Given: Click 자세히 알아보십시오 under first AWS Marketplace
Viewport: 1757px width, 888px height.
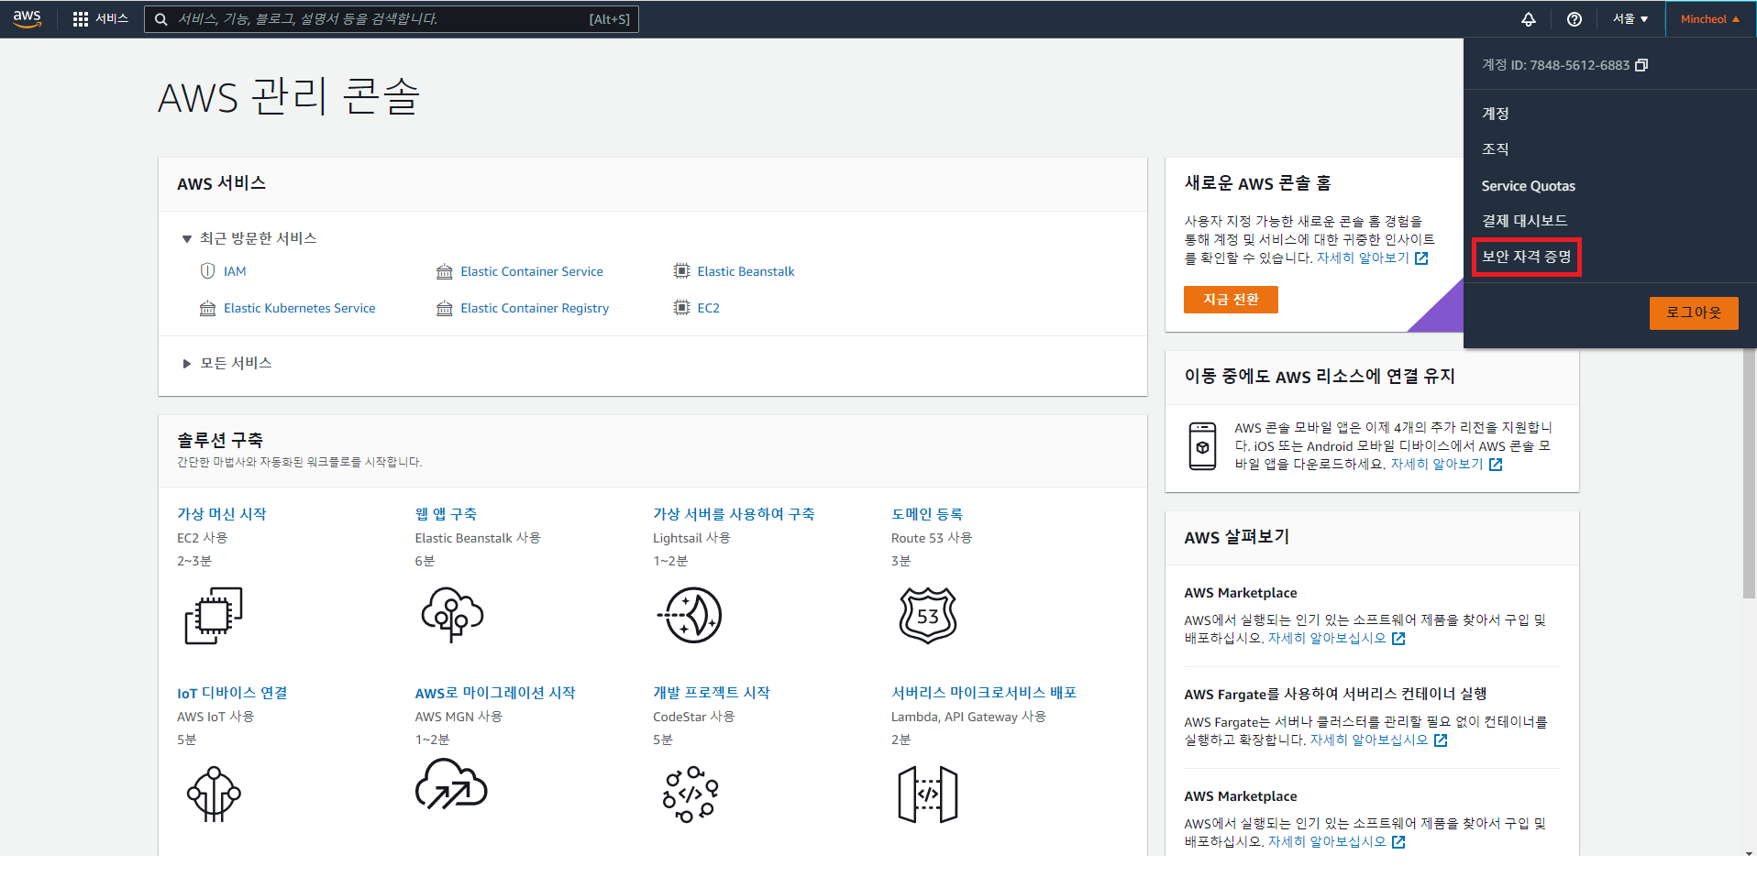Looking at the screenshot, I should click(x=1327, y=639).
